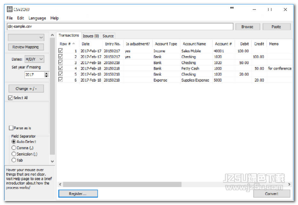Click the Supplies Expense account name cell
The height and width of the screenshot is (205, 298).
click(195, 80)
